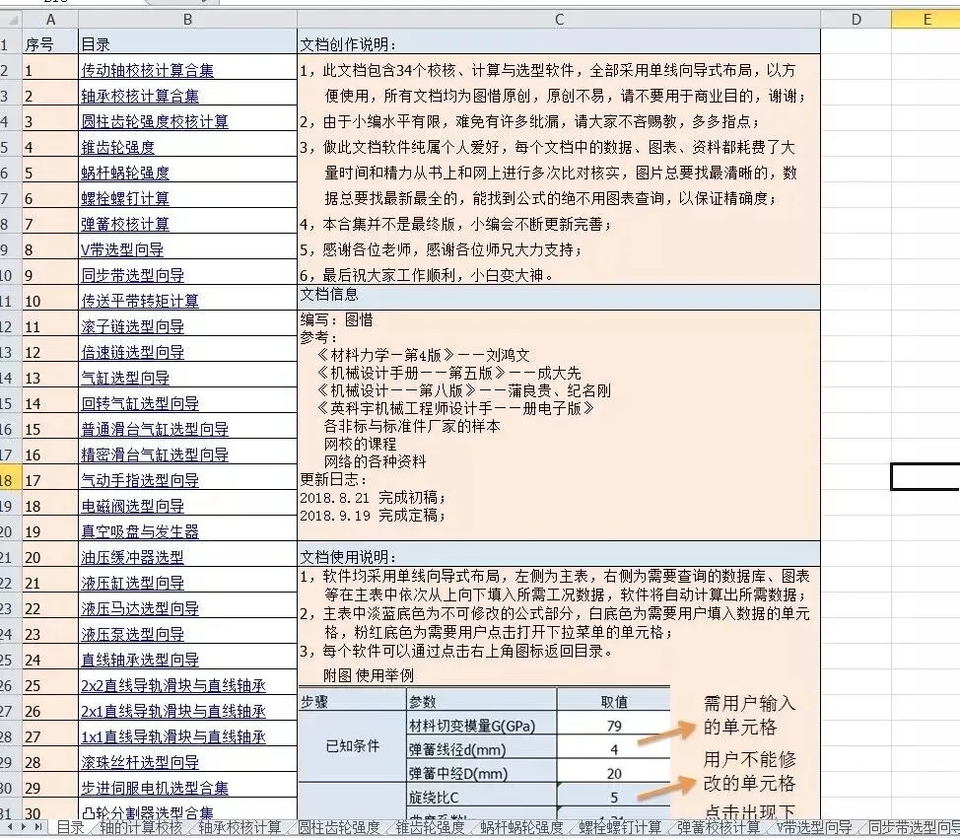Image resolution: width=960 pixels, height=838 pixels.
Task: Open the 传动轴校核计算合集 link
Action: (x=148, y=70)
